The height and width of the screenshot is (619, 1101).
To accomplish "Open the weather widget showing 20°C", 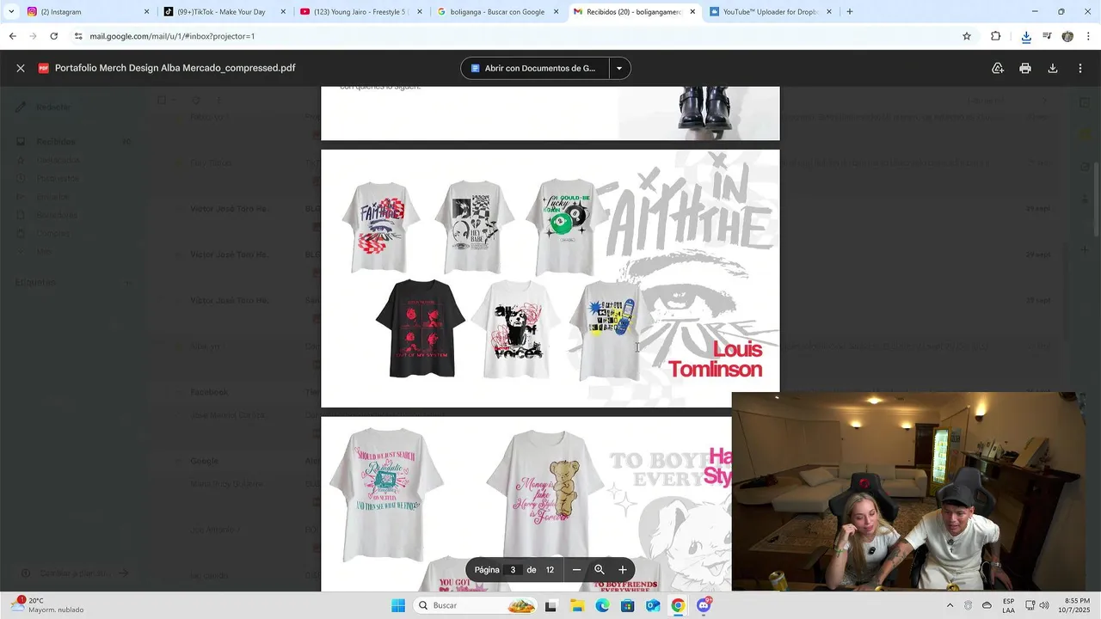I will pyautogui.click(x=47, y=605).
